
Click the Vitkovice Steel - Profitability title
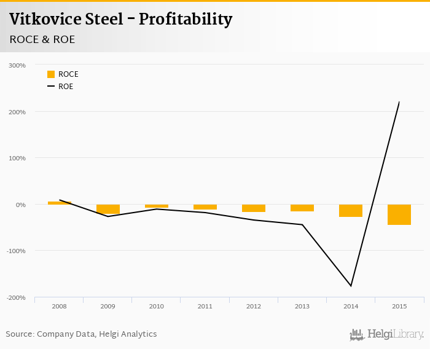tap(120, 20)
